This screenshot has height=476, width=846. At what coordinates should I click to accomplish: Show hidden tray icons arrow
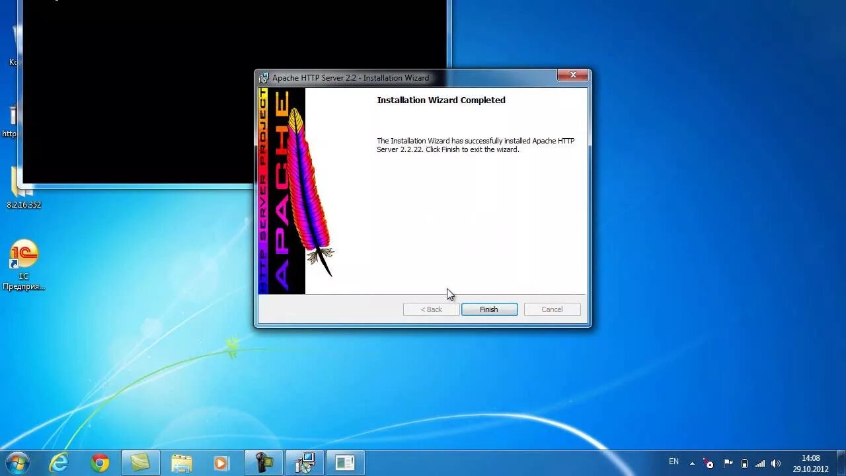[x=692, y=463]
